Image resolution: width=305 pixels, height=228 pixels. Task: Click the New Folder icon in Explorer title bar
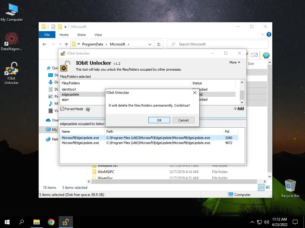tap(60, 26)
